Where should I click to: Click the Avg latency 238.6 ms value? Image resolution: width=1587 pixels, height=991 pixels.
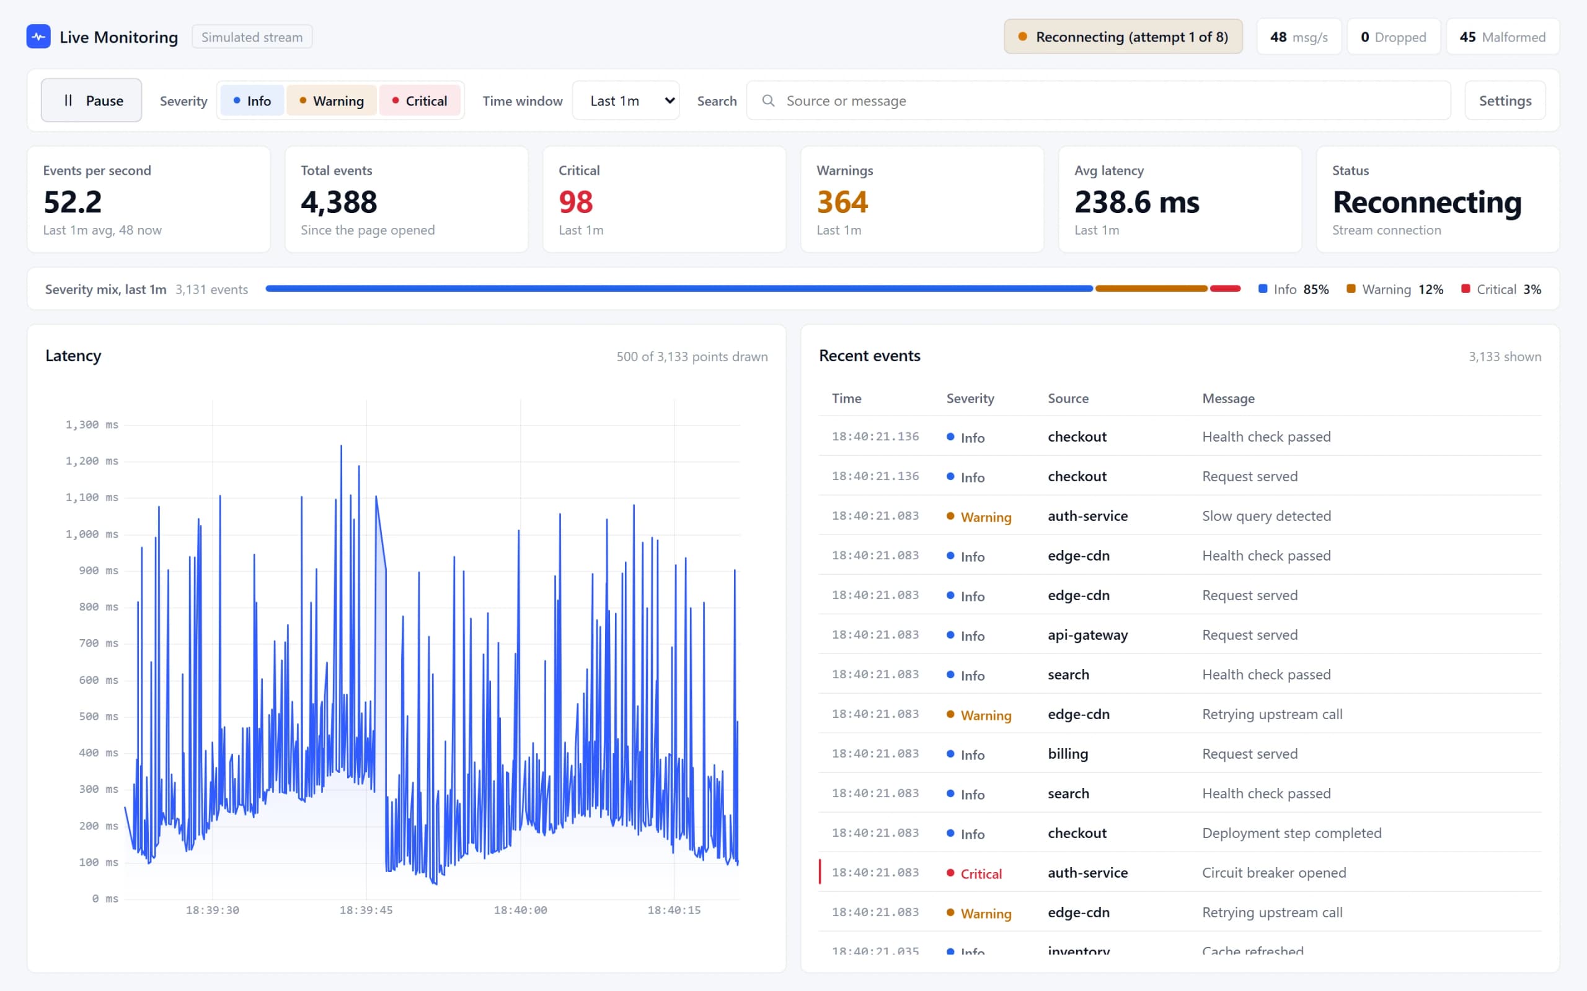pos(1136,202)
